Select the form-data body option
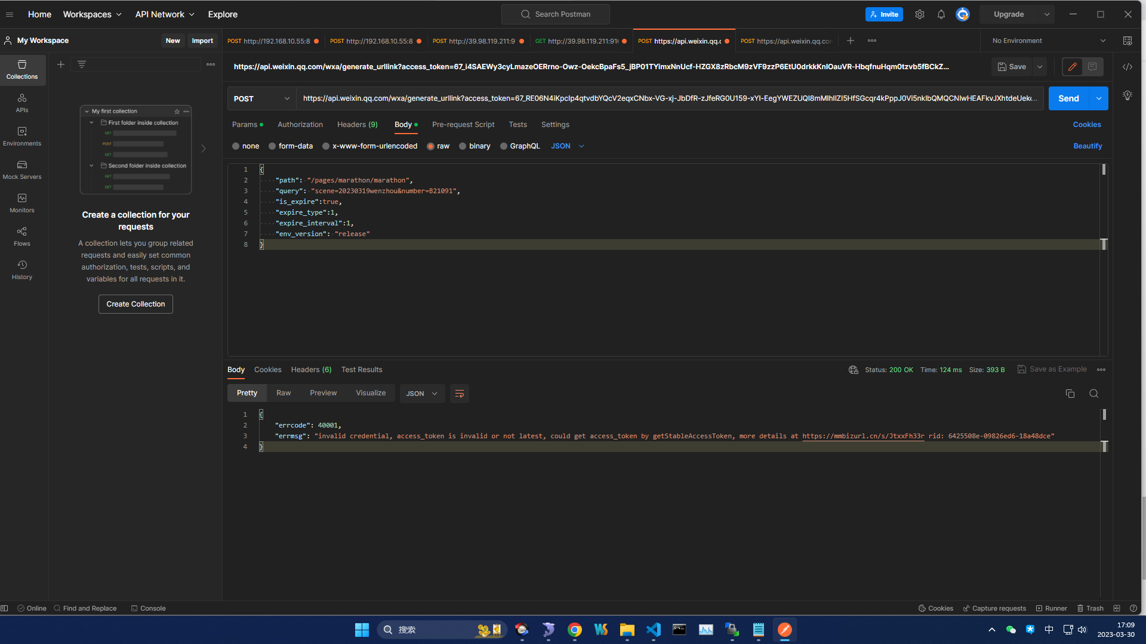The height and width of the screenshot is (644, 1146). pyautogui.click(x=272, y=146)
